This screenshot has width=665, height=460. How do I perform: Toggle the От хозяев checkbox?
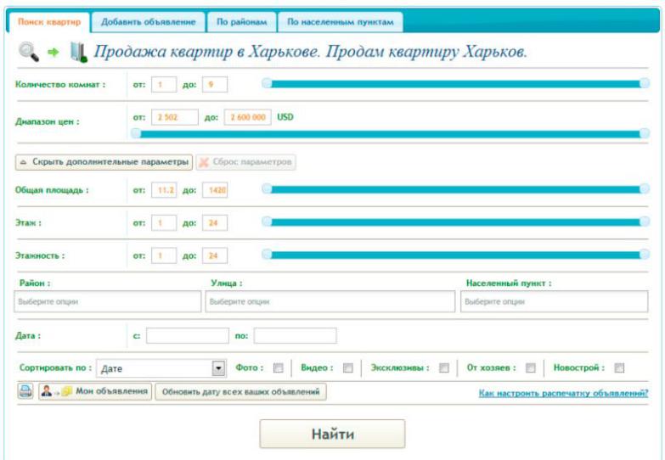(530, 368)
